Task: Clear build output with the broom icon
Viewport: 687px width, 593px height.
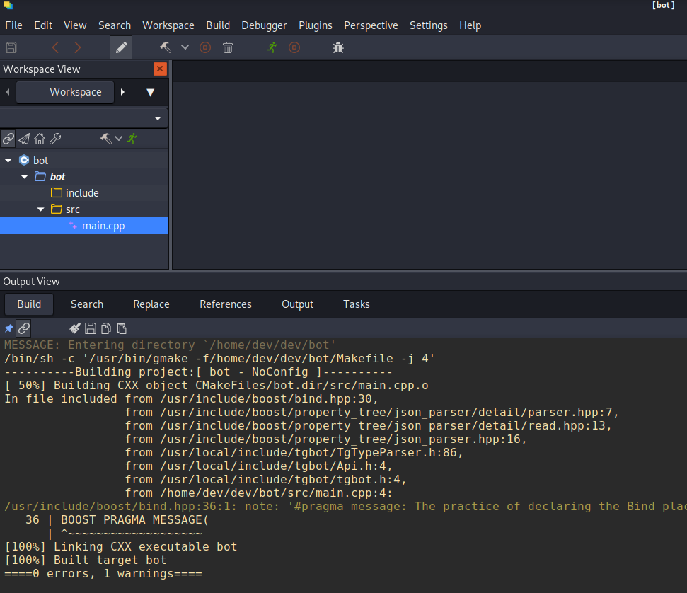Action: (75, 328)
